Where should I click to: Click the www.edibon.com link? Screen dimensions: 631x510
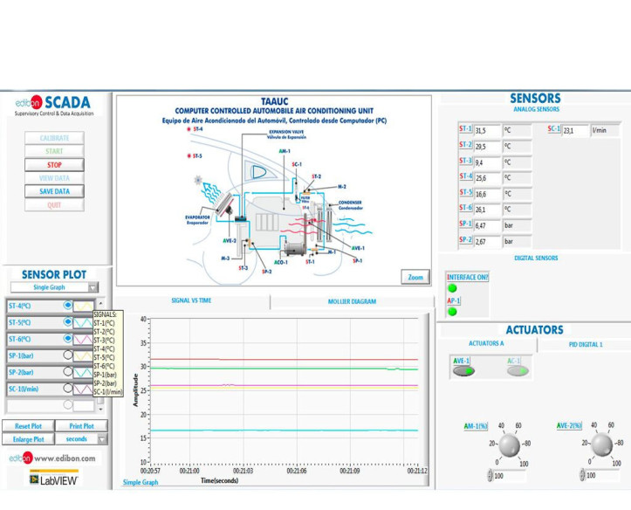tap(65, 458)
